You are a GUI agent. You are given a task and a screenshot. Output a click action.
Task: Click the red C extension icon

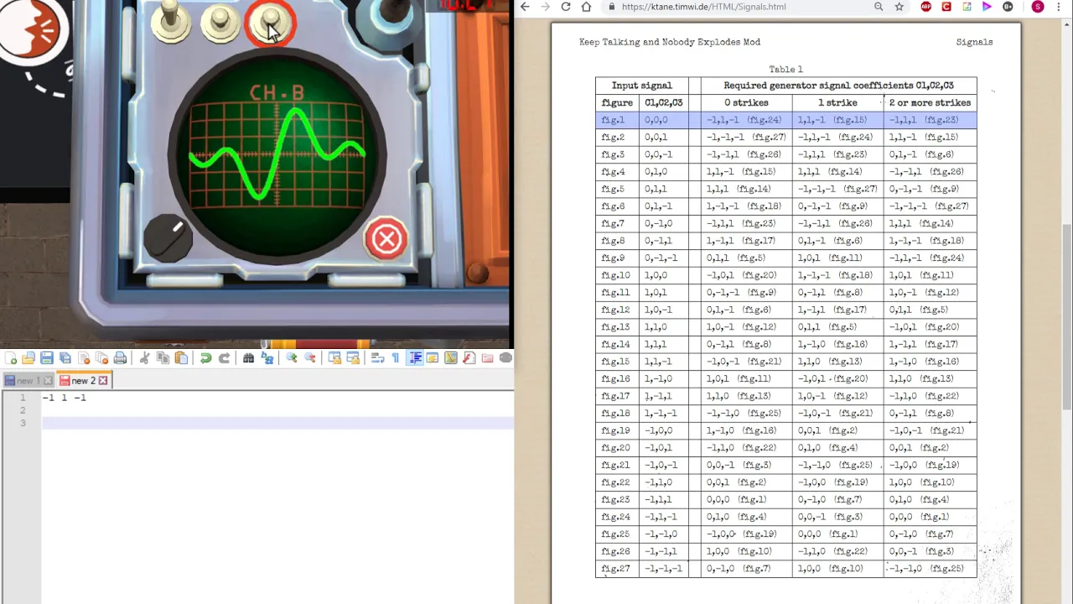(x=946, y=7)
